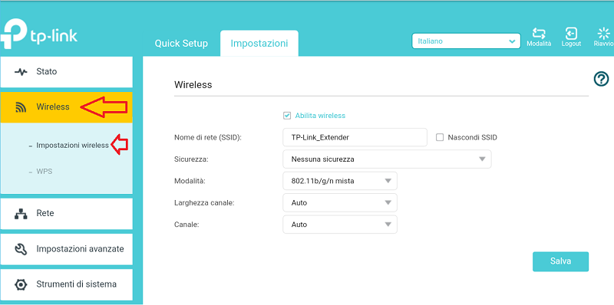Open Strumenti di sistema menu section
This screenshot has height=305, width=614.
[67, 284]
